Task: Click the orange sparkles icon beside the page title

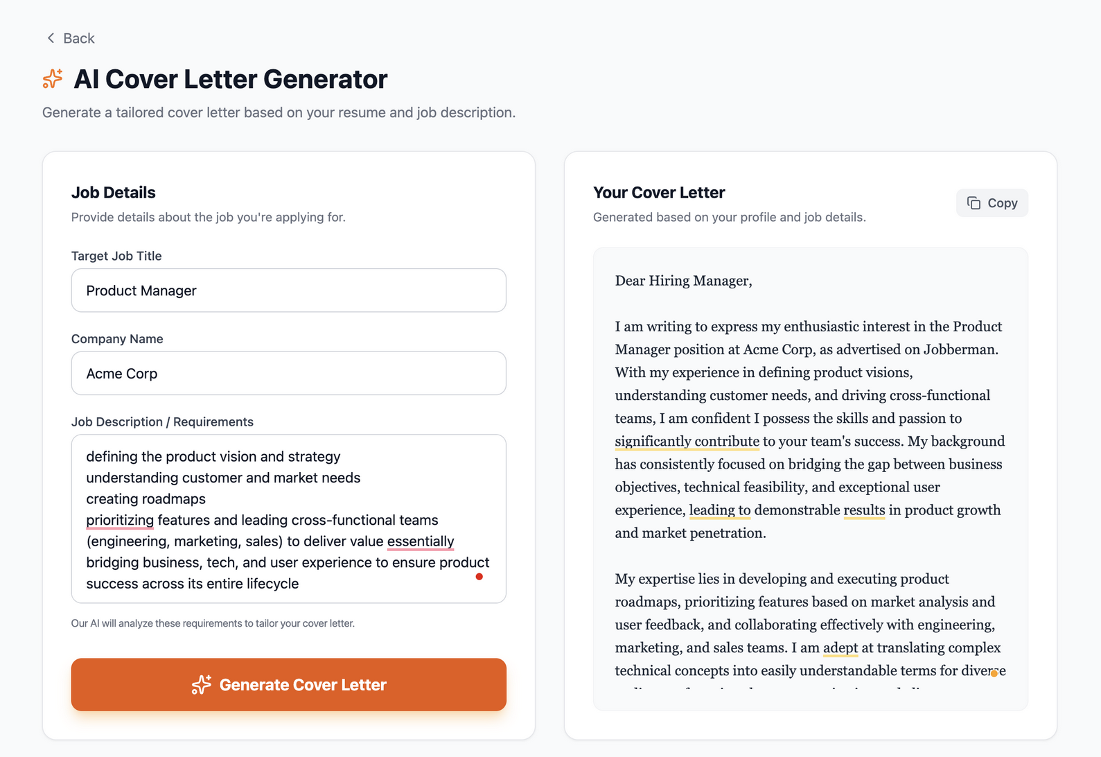Action: (51, 79)
